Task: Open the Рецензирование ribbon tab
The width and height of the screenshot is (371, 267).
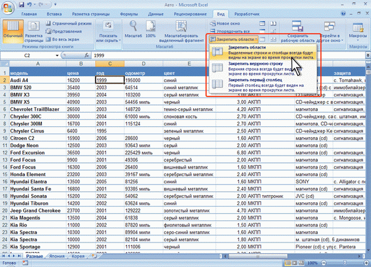Action: [x=190, y=14]
